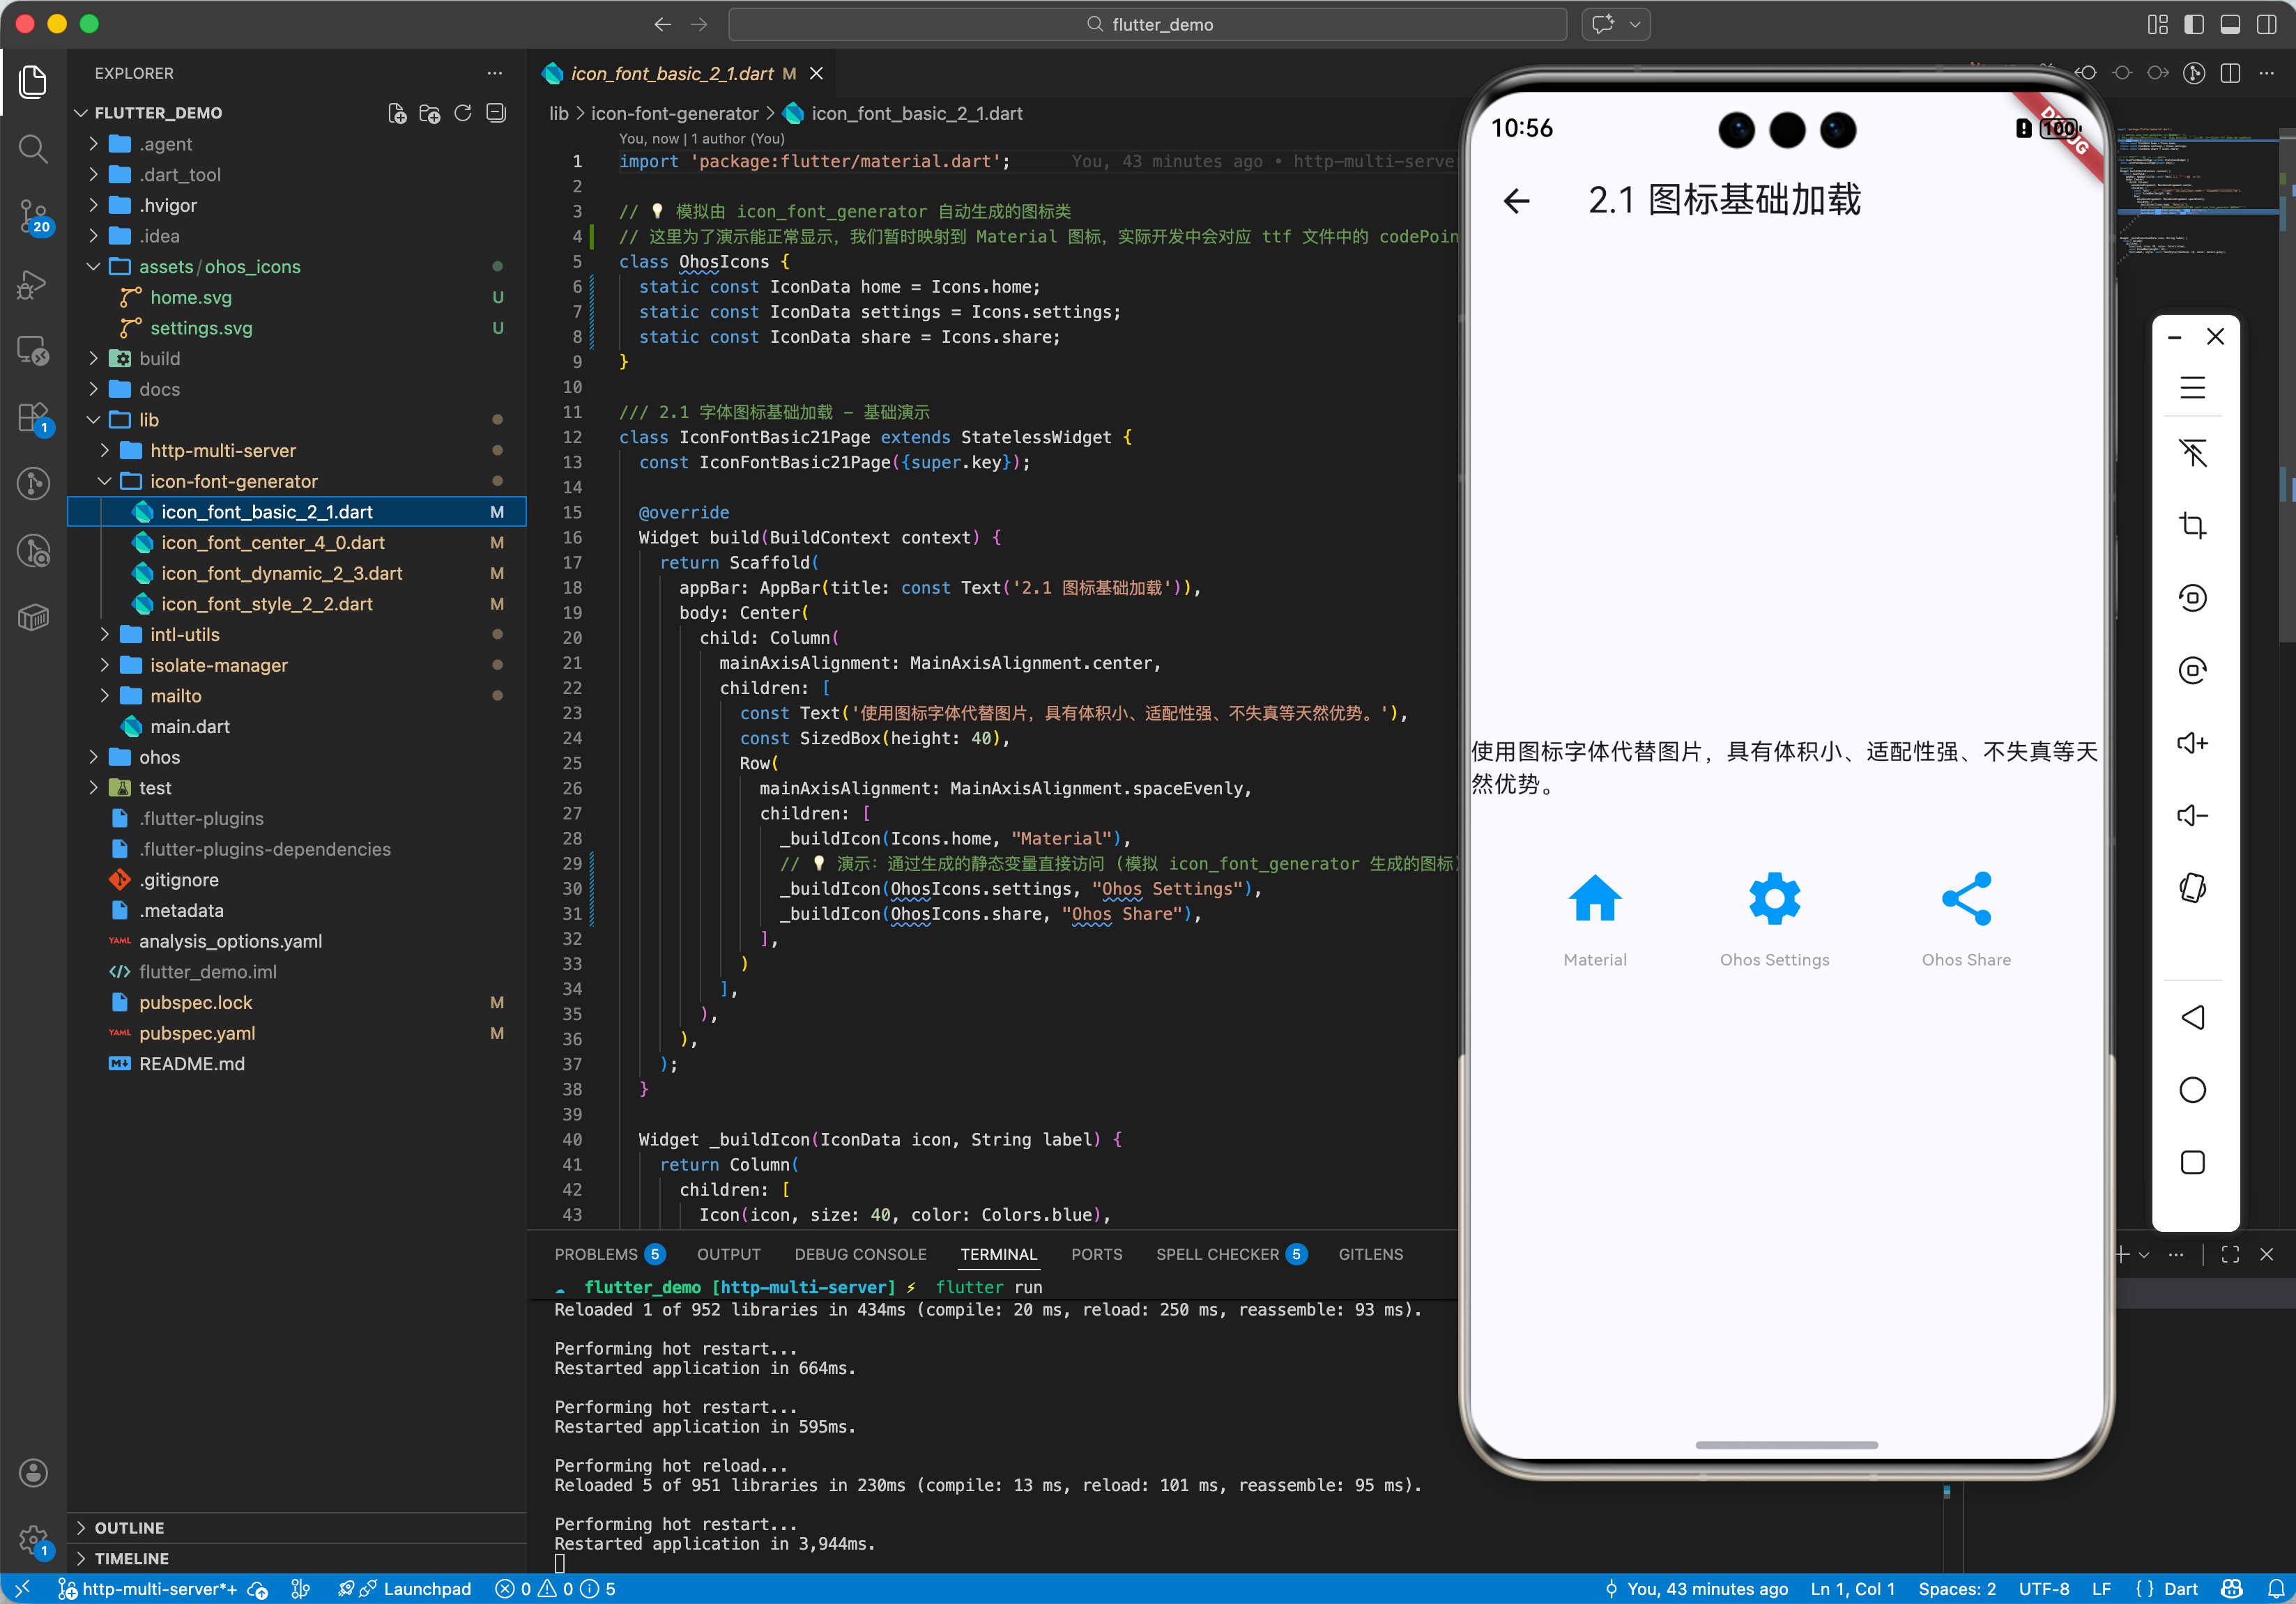Toggle the primary side bar layout button

point(2193,24)
